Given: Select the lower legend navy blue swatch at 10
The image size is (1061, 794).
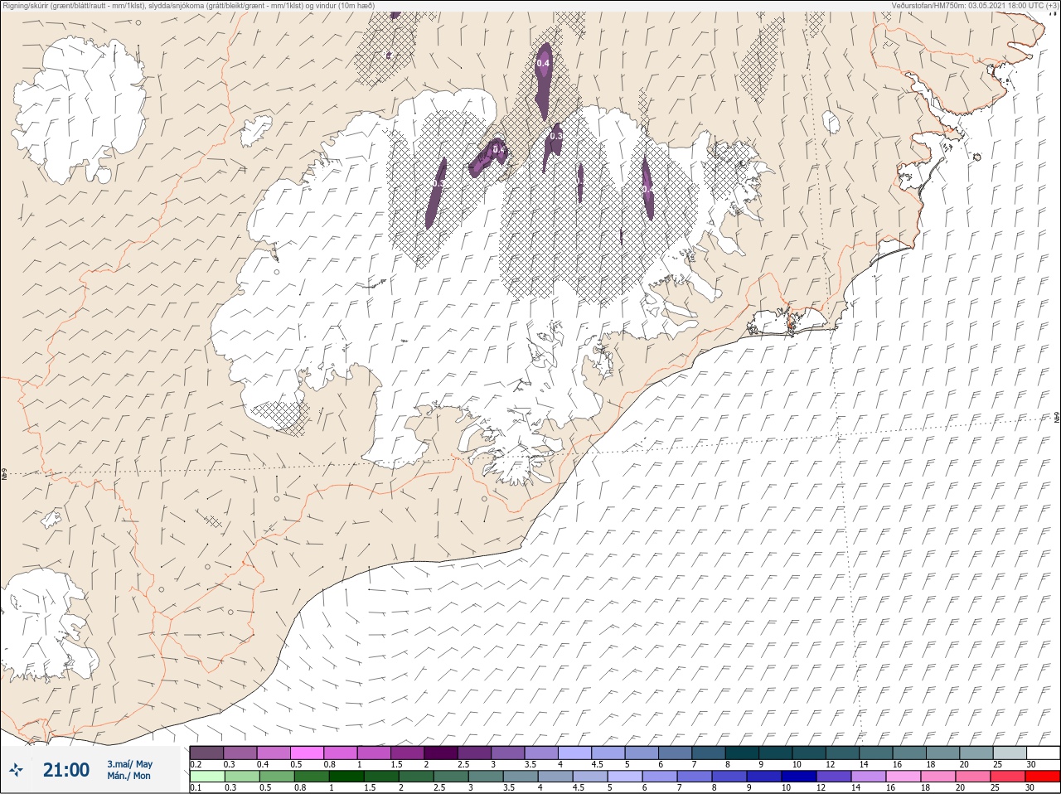Looking at the screenshot, I should pos(798,777).
